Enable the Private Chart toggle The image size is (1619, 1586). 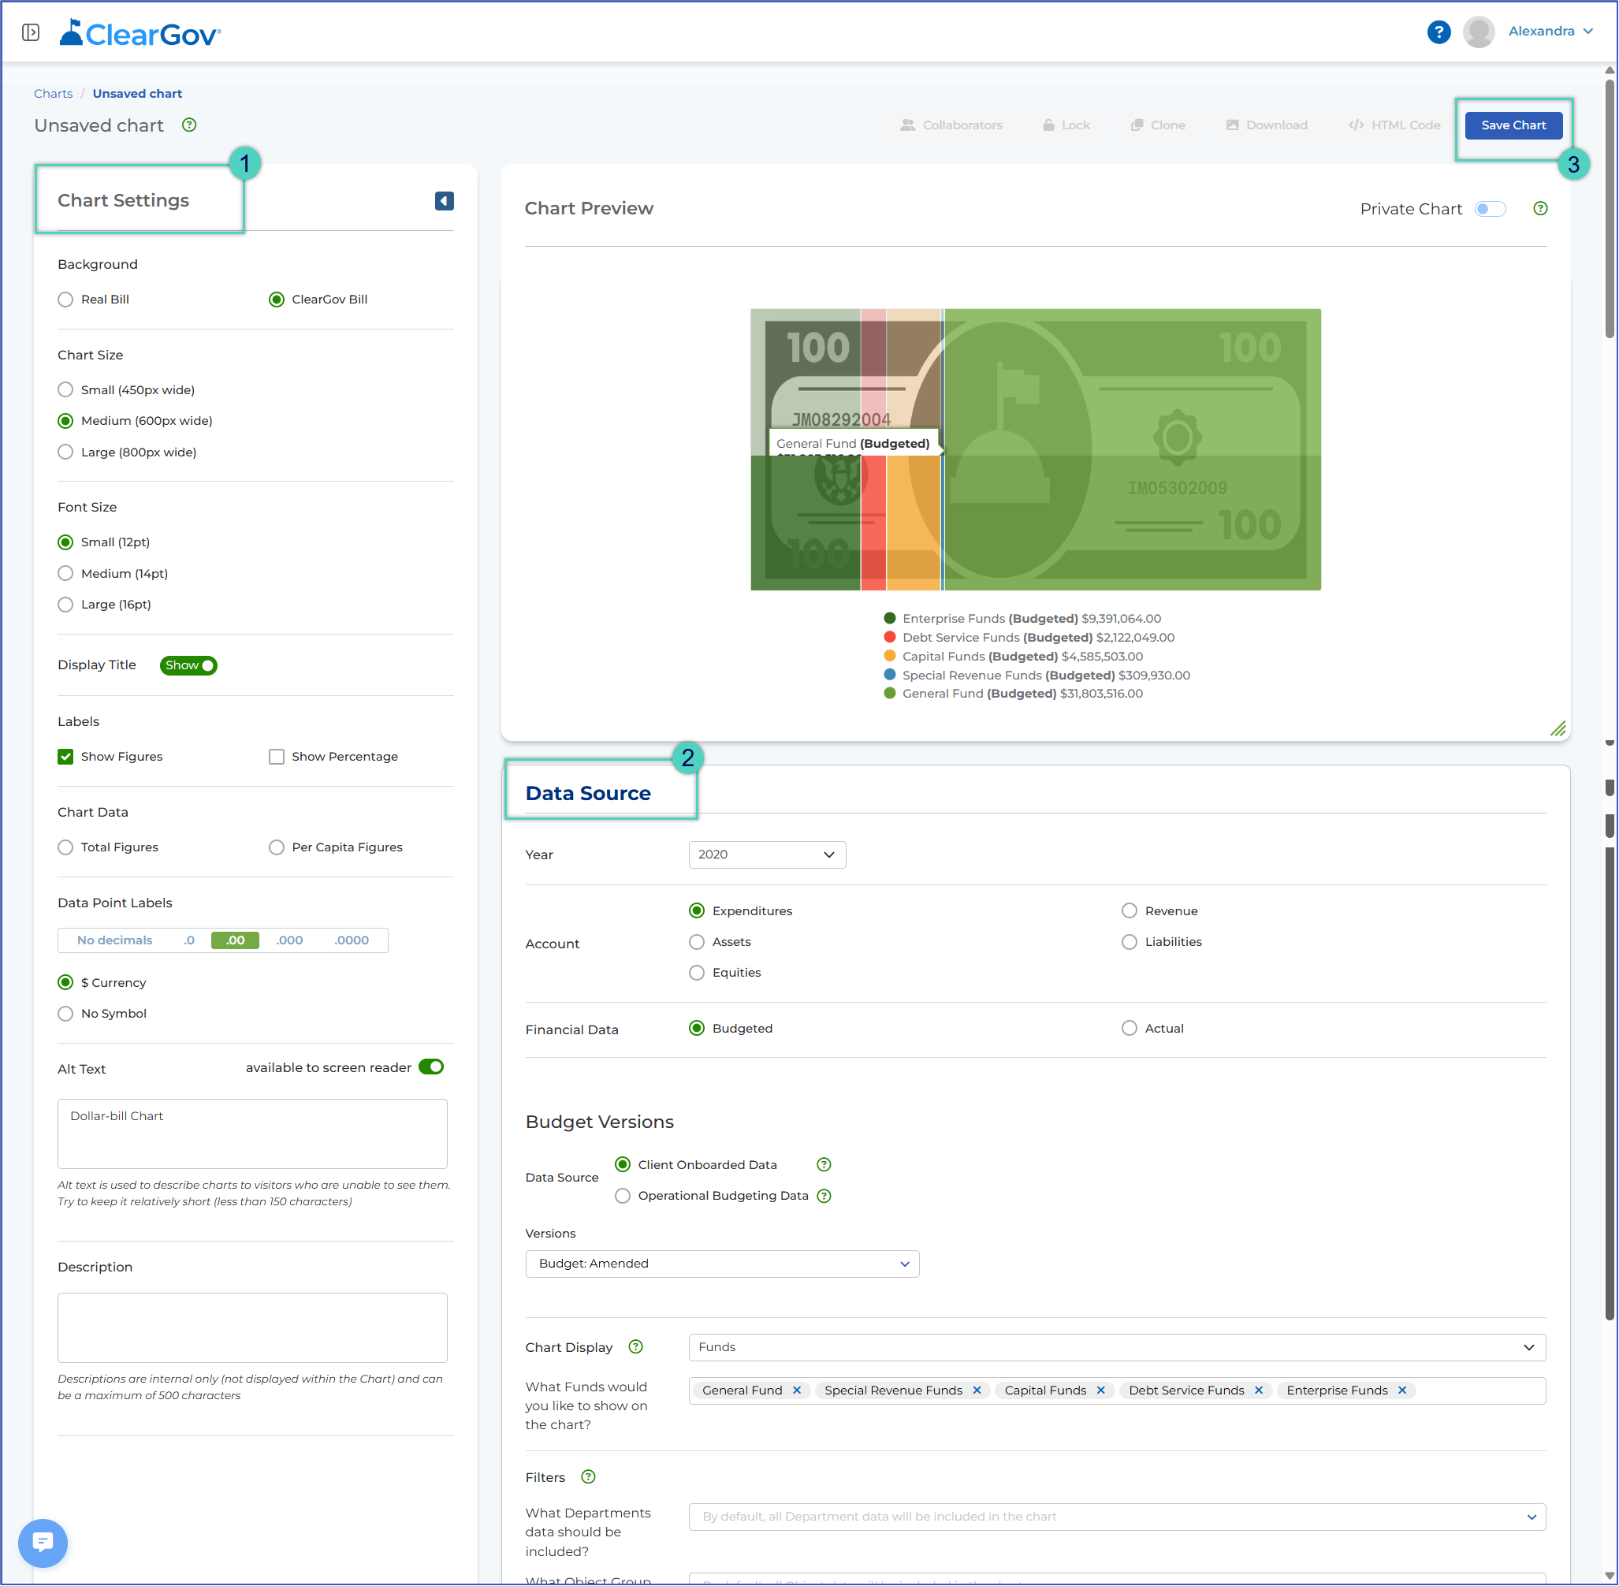[1490, 208]
